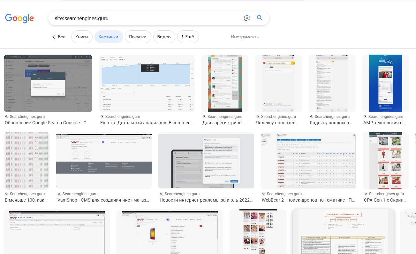Click Searchengines.guru under Для зарегистриро... thumbnail

225,117
